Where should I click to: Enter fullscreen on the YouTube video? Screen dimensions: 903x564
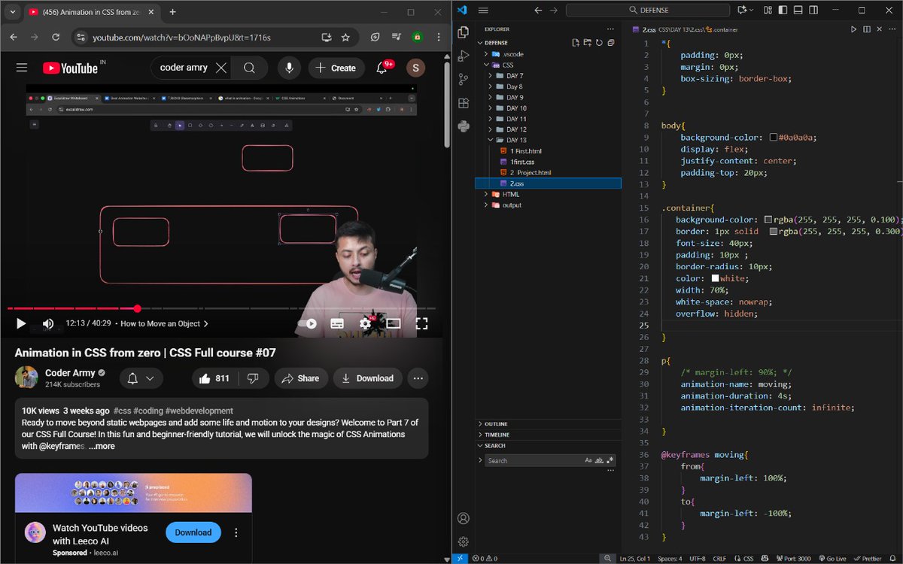(x=422, y=323)
